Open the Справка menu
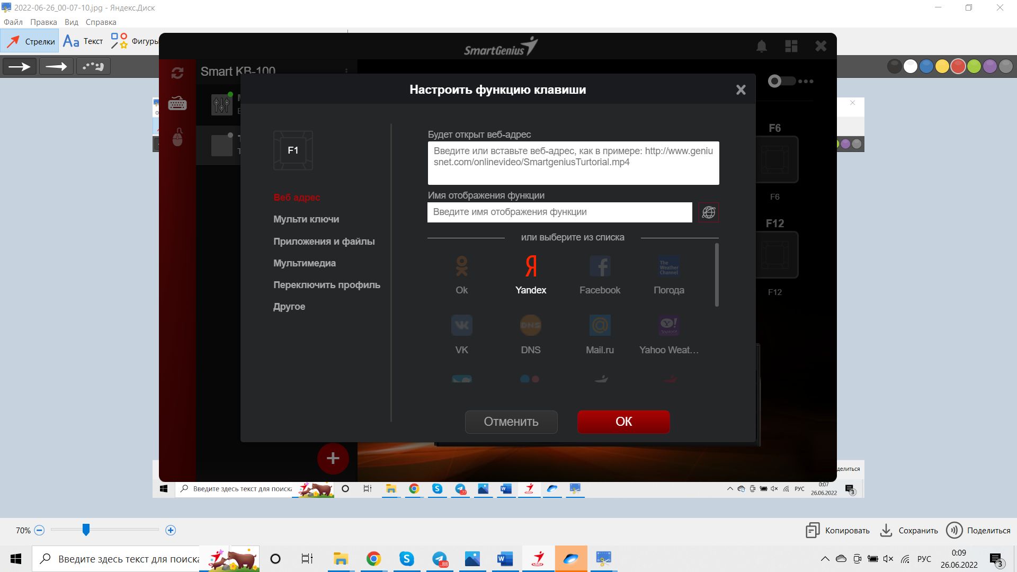The width and height of the screenshot is (1017, 572). click(x=101, y=22)
